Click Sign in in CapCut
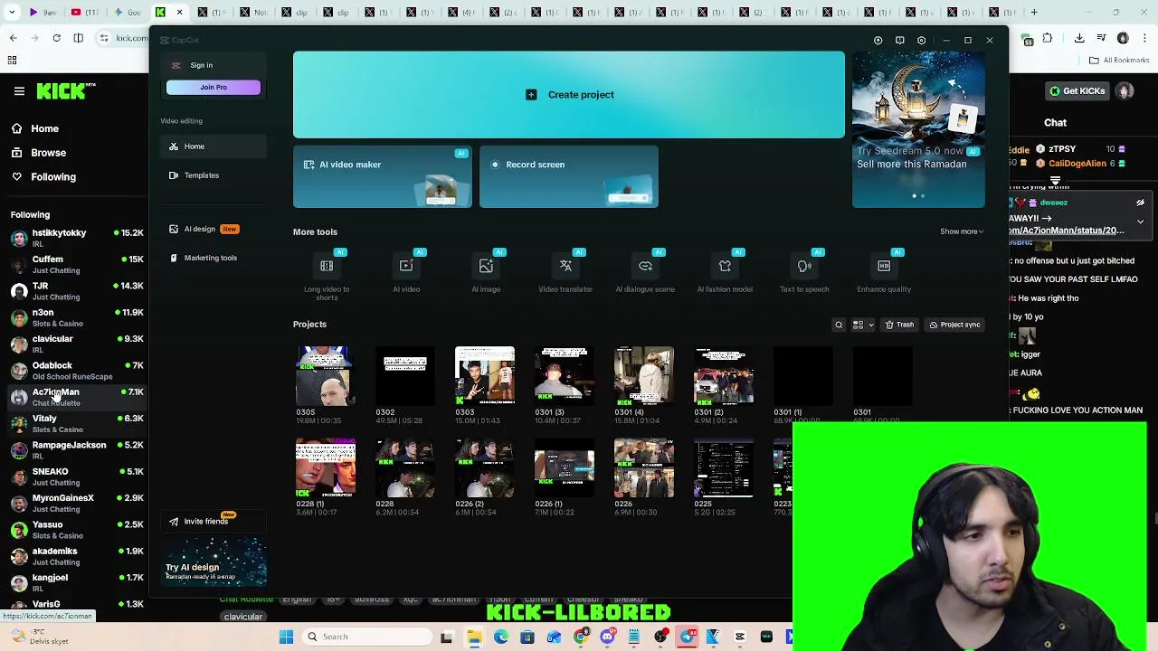 pos(201,65)
